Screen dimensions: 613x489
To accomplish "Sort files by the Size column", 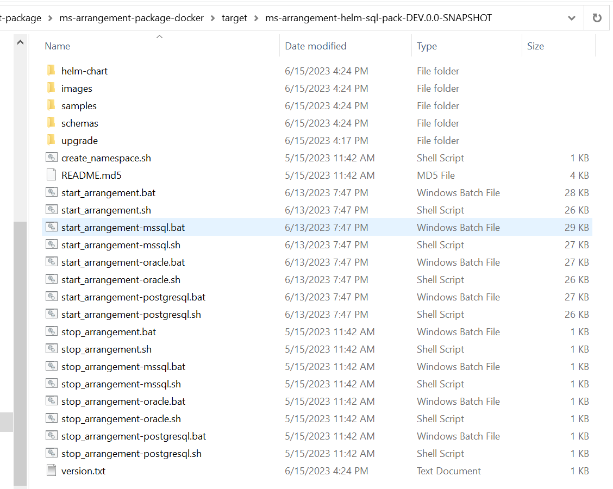I will coord(535,46).
